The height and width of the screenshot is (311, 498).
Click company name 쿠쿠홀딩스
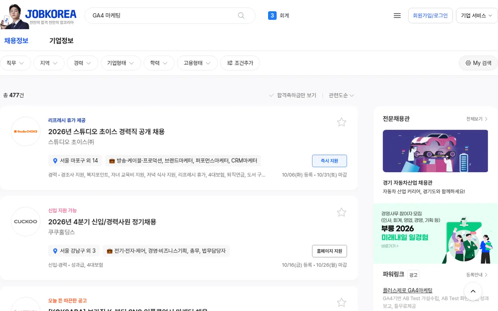click(62, 232)
